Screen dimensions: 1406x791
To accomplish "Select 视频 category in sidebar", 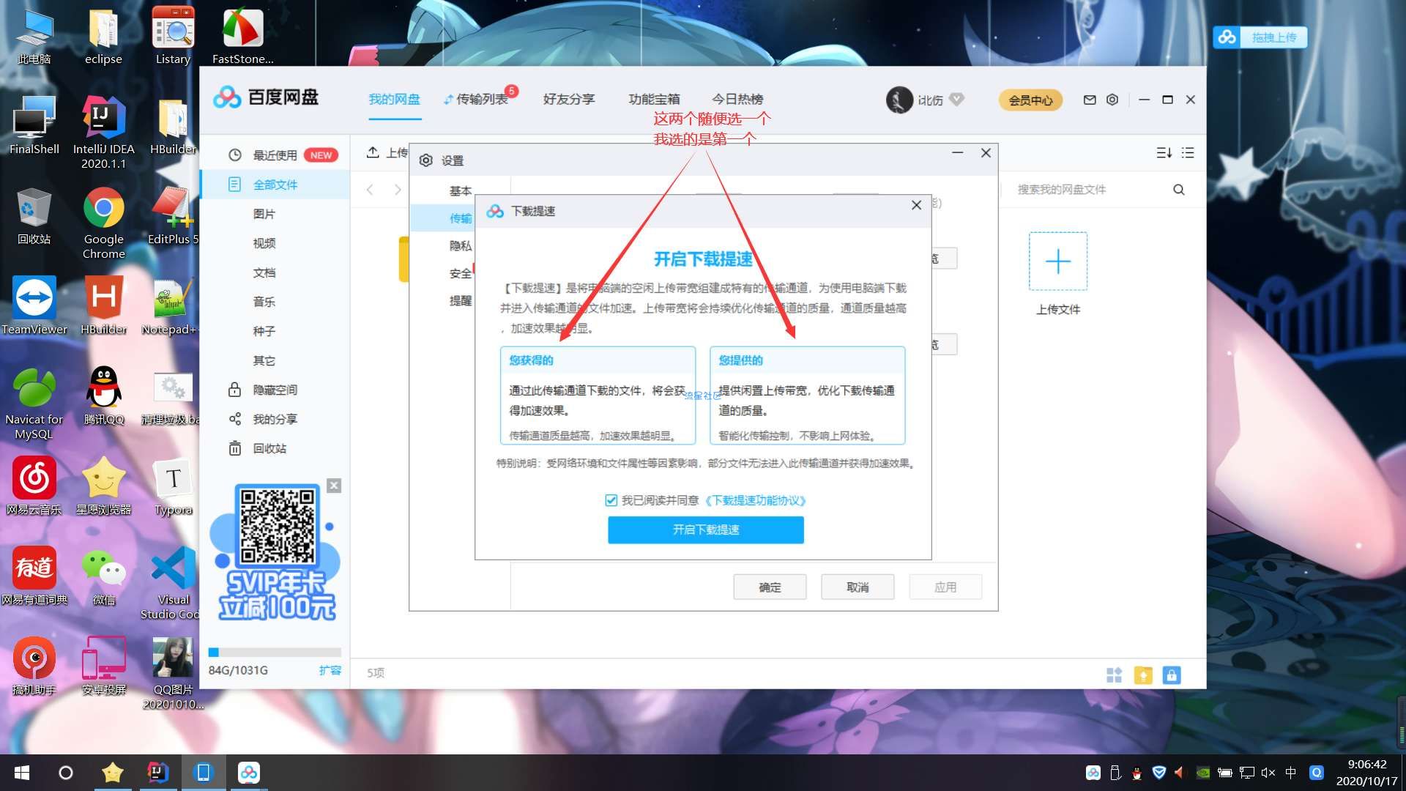I will tap(264, 243).
